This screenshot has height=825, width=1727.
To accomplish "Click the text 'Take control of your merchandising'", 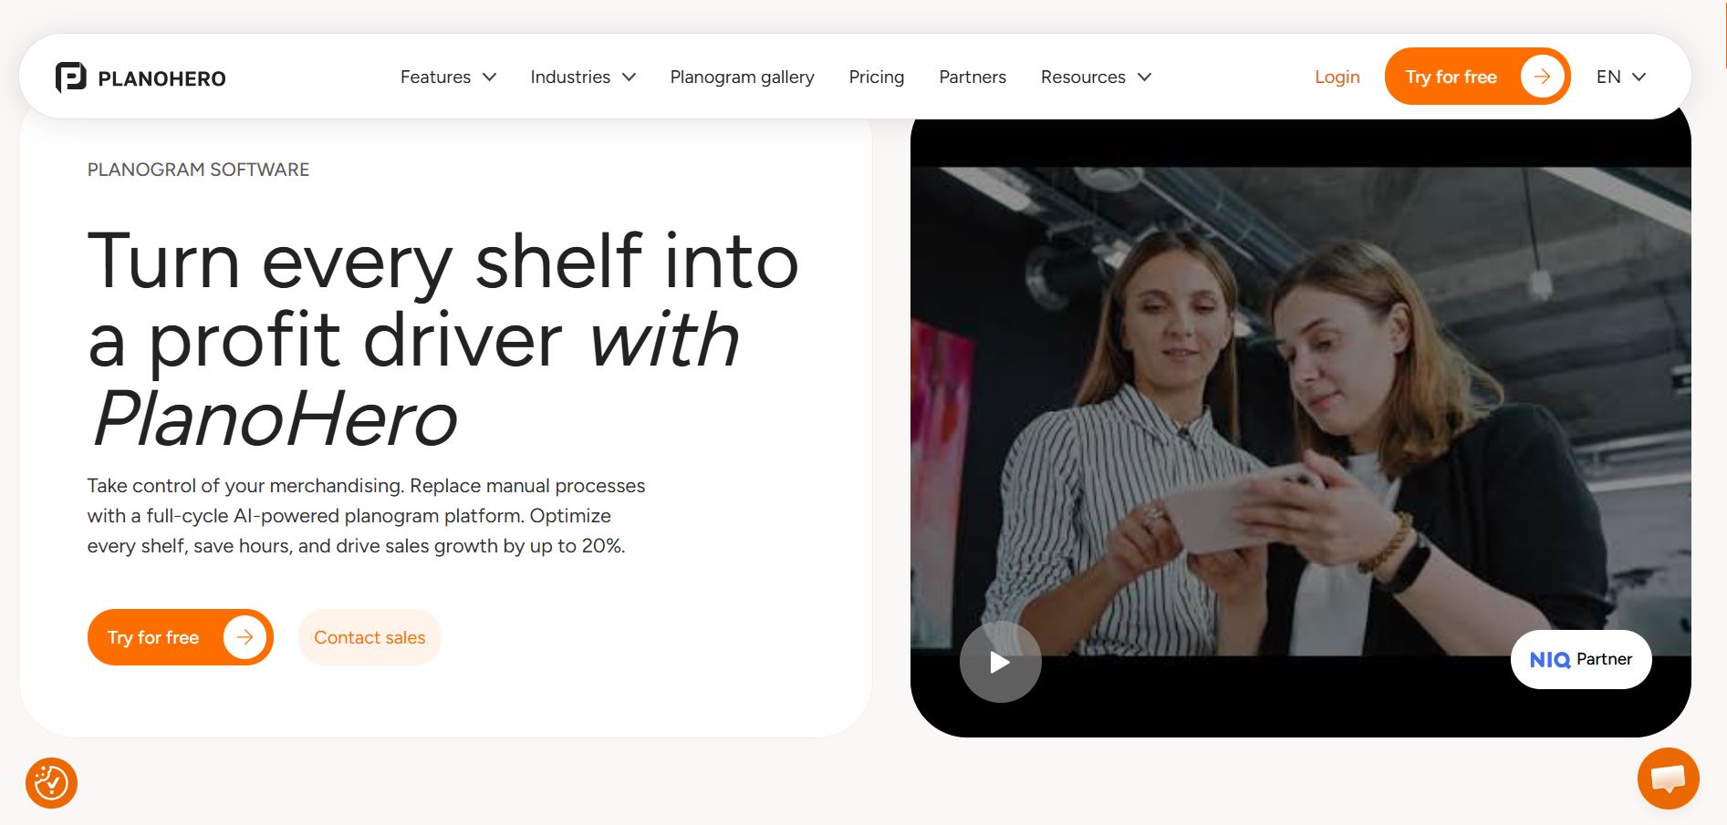I will coord(244,486).
